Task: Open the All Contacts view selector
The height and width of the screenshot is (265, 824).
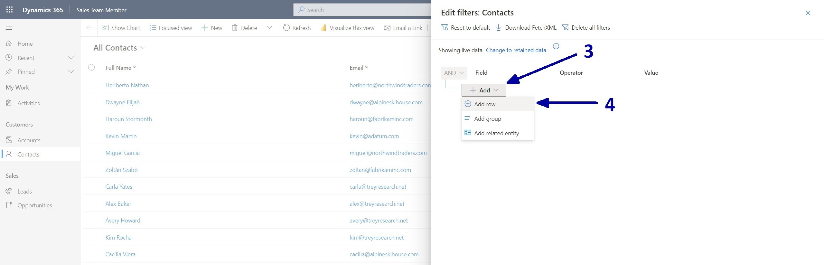Action: pos(119,48)
